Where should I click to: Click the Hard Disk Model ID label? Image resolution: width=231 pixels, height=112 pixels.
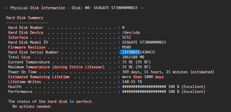click(x=26, y=42)
